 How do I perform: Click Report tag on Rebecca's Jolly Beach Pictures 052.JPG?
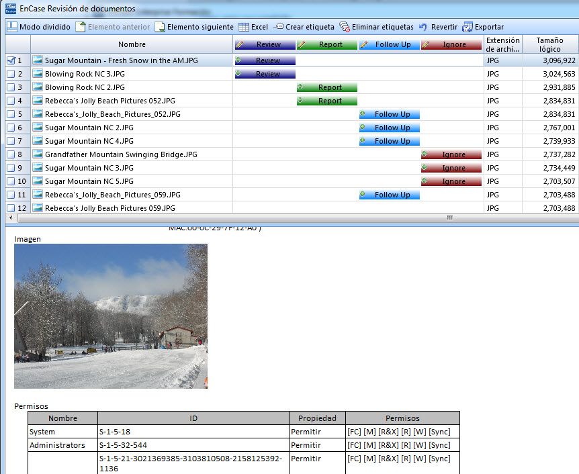327,101
